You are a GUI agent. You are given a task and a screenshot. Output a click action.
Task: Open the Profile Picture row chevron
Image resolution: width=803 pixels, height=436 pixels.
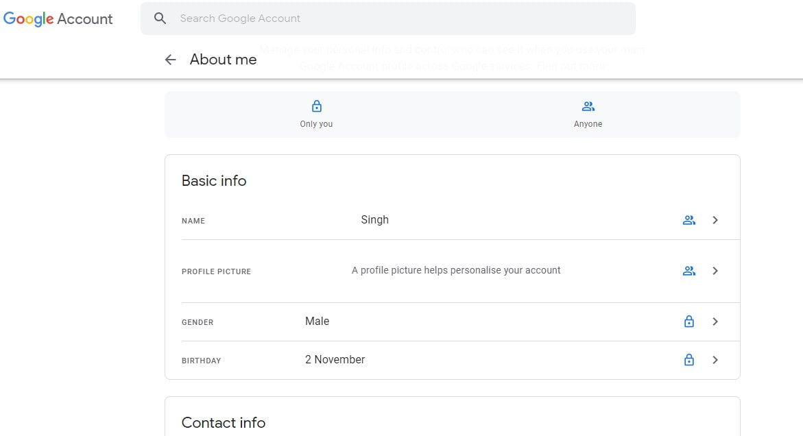[715, 271]
